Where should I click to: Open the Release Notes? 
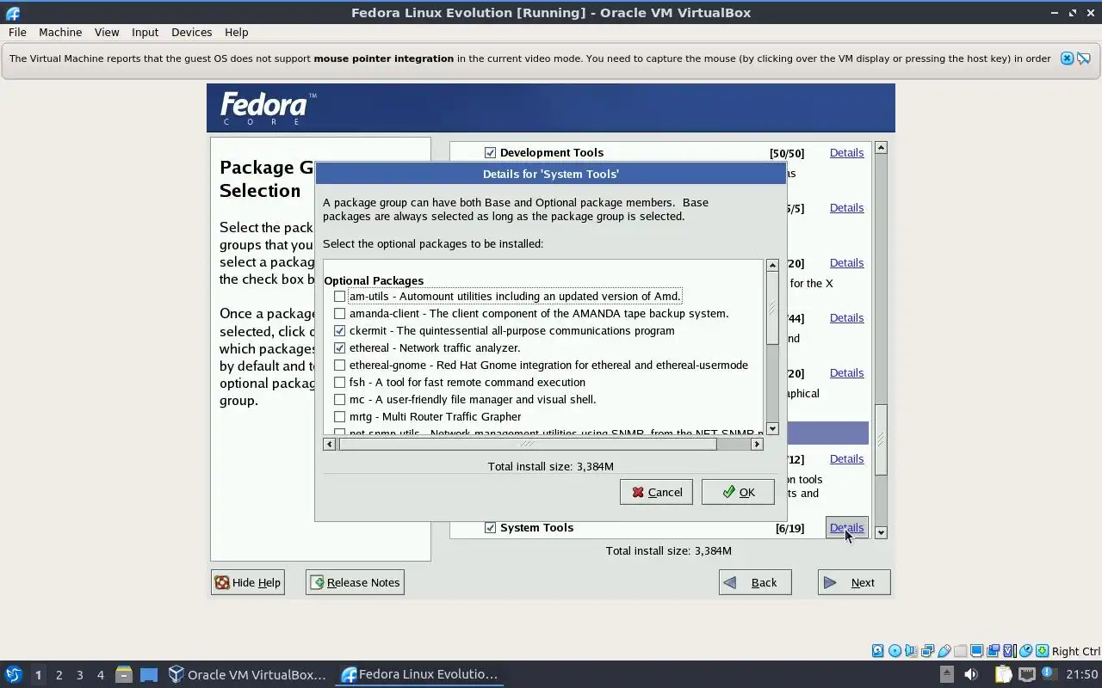point(355,582)
